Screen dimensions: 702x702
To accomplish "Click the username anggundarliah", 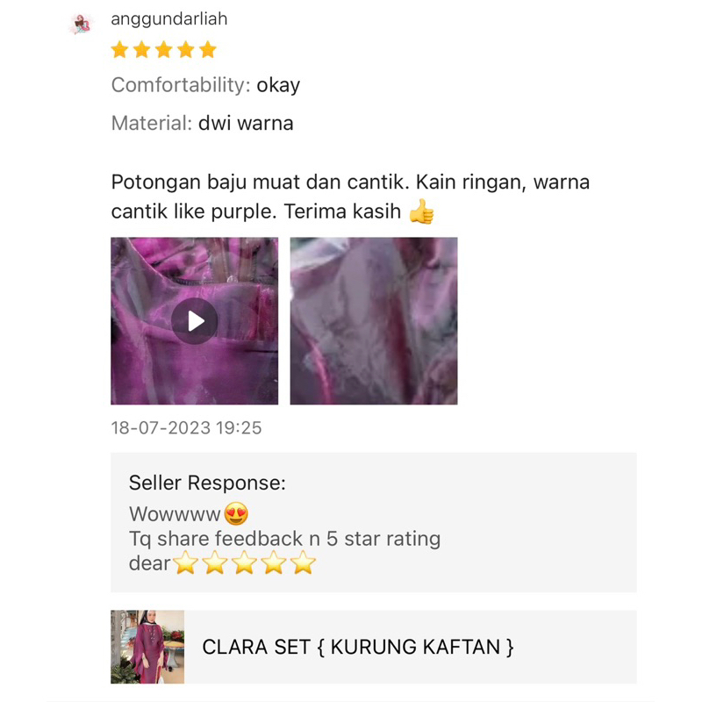I will coord(169,19).
